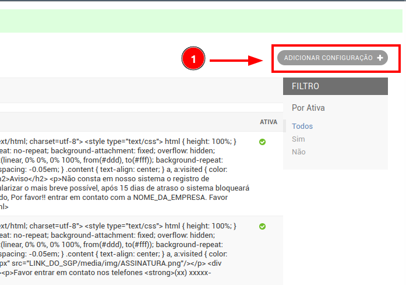The height and width of the screenshot is (285, 406).
Task: Filter the list by Não
Action: pos(298,152)
